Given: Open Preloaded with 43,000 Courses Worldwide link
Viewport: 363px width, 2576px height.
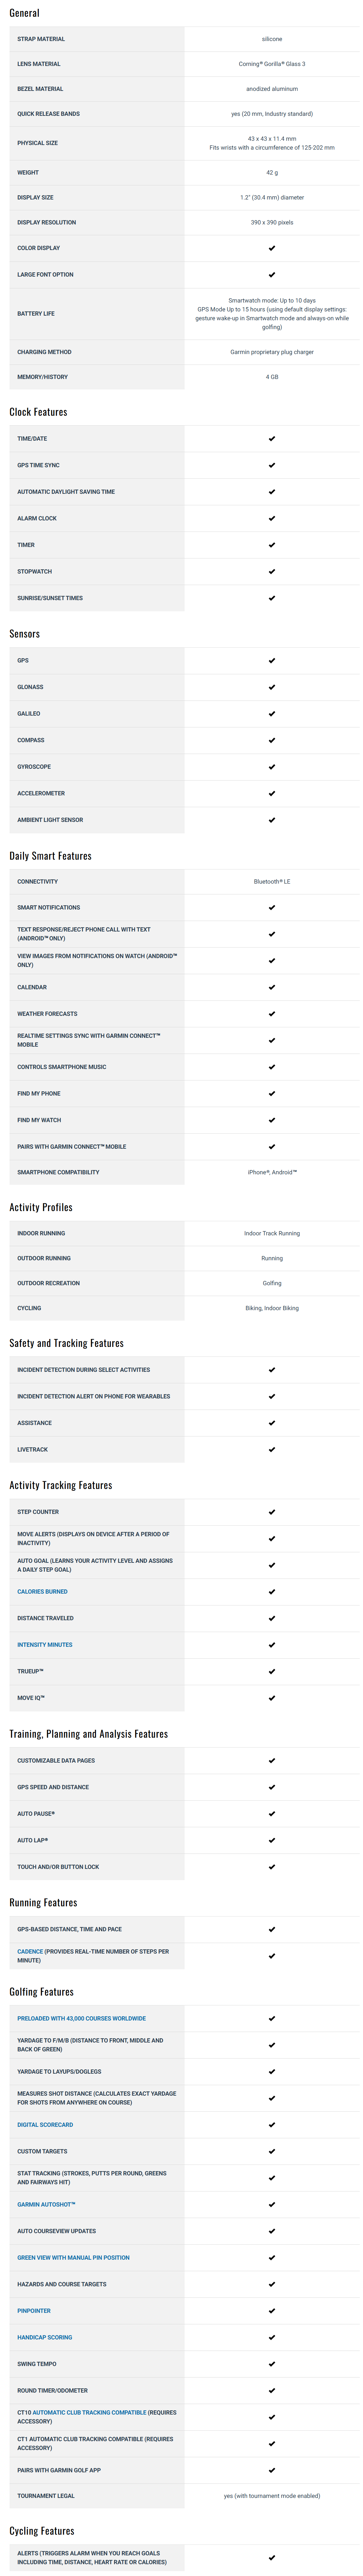Looking at the screenshot, I should click(x=81, y=2018).
